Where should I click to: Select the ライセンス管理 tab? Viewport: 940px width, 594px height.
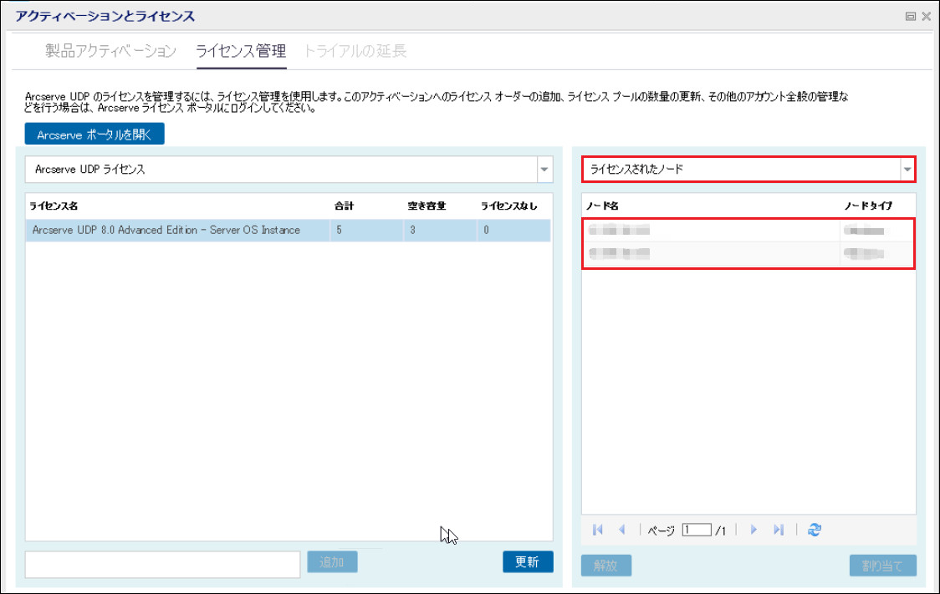point(241,51)
